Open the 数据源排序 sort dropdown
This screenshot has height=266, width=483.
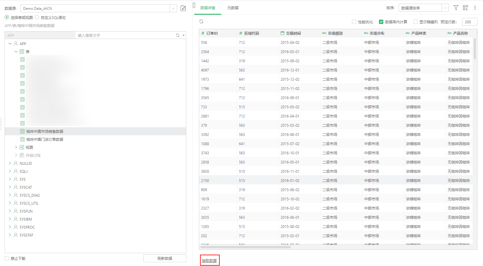pos(445,8)
